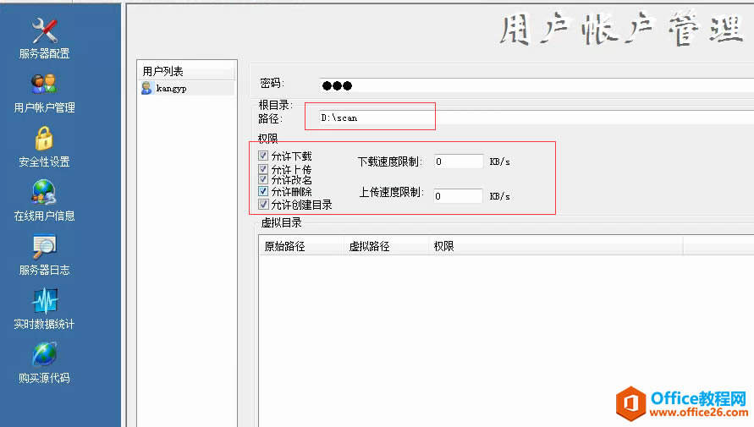Click the 实时数据统计 label text
Viewport: 754px width, 427px height.
tap(44, 324)
